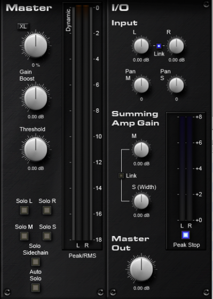The width and height of the screenshot is (213, 299).
Task: Click the S (Width) knob
Action: coord(141,201)
